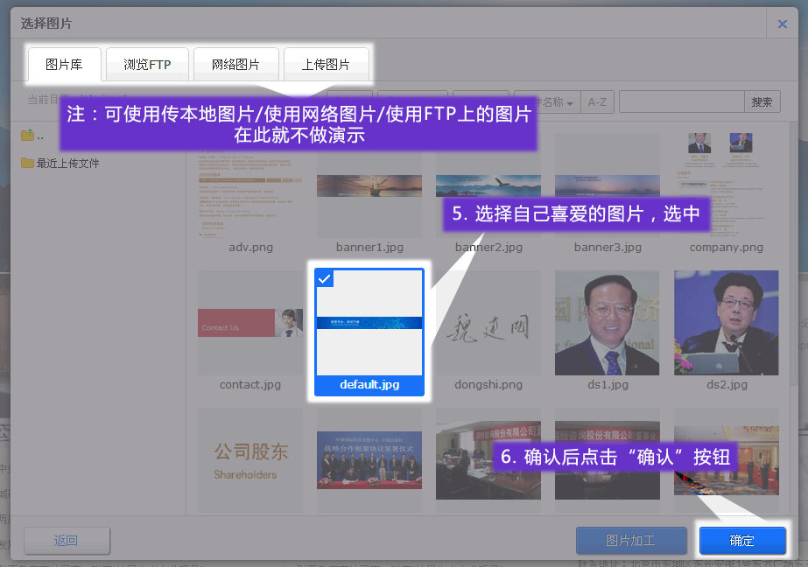Screen dimensions: 808x567
Task: Pick the ds2.jpg thumbnail
Action: click(x=726, y=324)
